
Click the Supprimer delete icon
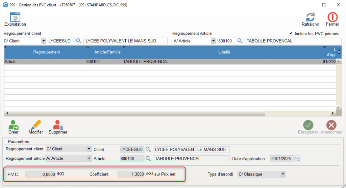(58, 125)
